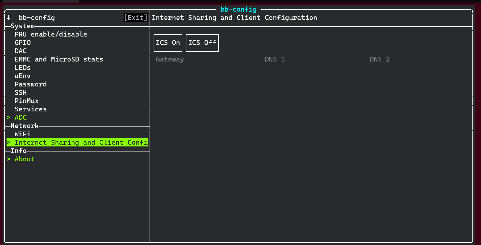Image resolution: width=481 pixels, height=245 pixels.
Task: Open the WiFi network entry
Action: 23,134
